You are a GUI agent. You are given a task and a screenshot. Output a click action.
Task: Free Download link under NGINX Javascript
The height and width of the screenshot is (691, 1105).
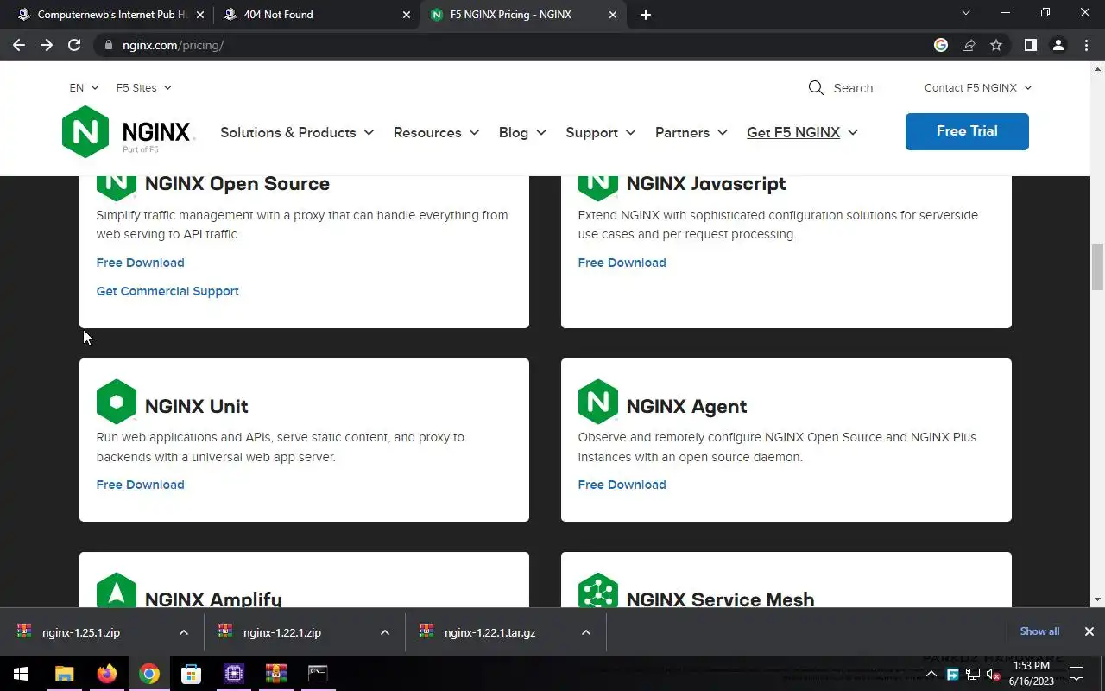click(x=622, y=263)
